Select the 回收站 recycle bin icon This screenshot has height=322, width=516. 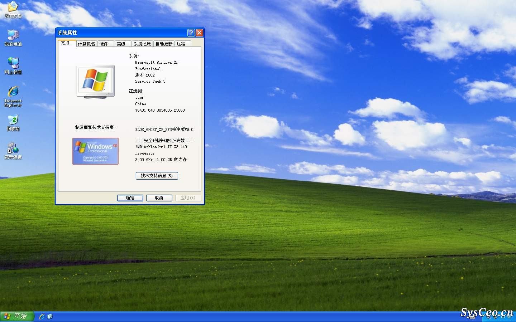pos(13,122)
